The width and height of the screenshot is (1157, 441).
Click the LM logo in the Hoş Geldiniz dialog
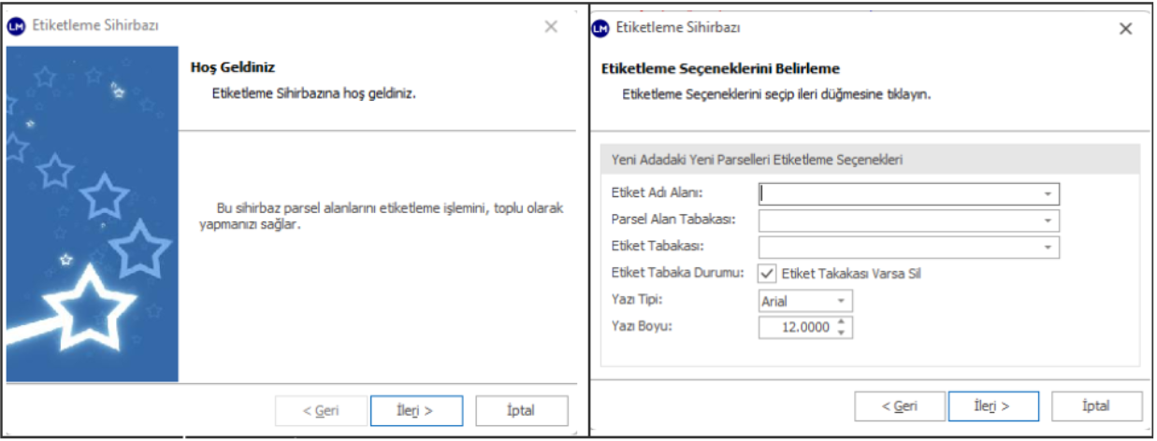(x=16, y=26)
